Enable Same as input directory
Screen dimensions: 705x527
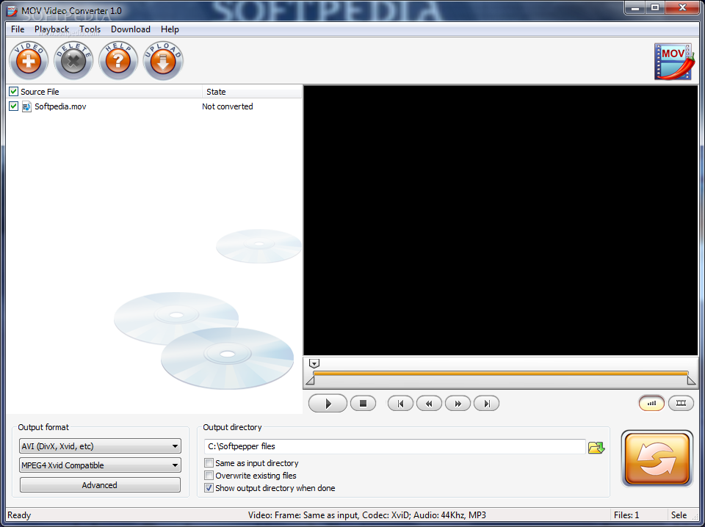(x=209, y=463)
